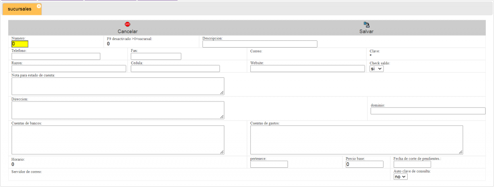Click the 'Horario:' label
The width and height of the screenshot is (494, 187).
click(x=18, y=160)
